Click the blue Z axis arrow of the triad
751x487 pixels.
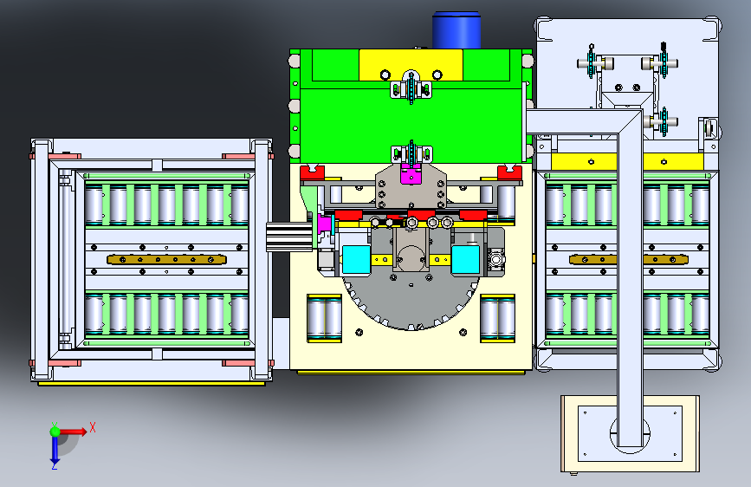point(55,450)
